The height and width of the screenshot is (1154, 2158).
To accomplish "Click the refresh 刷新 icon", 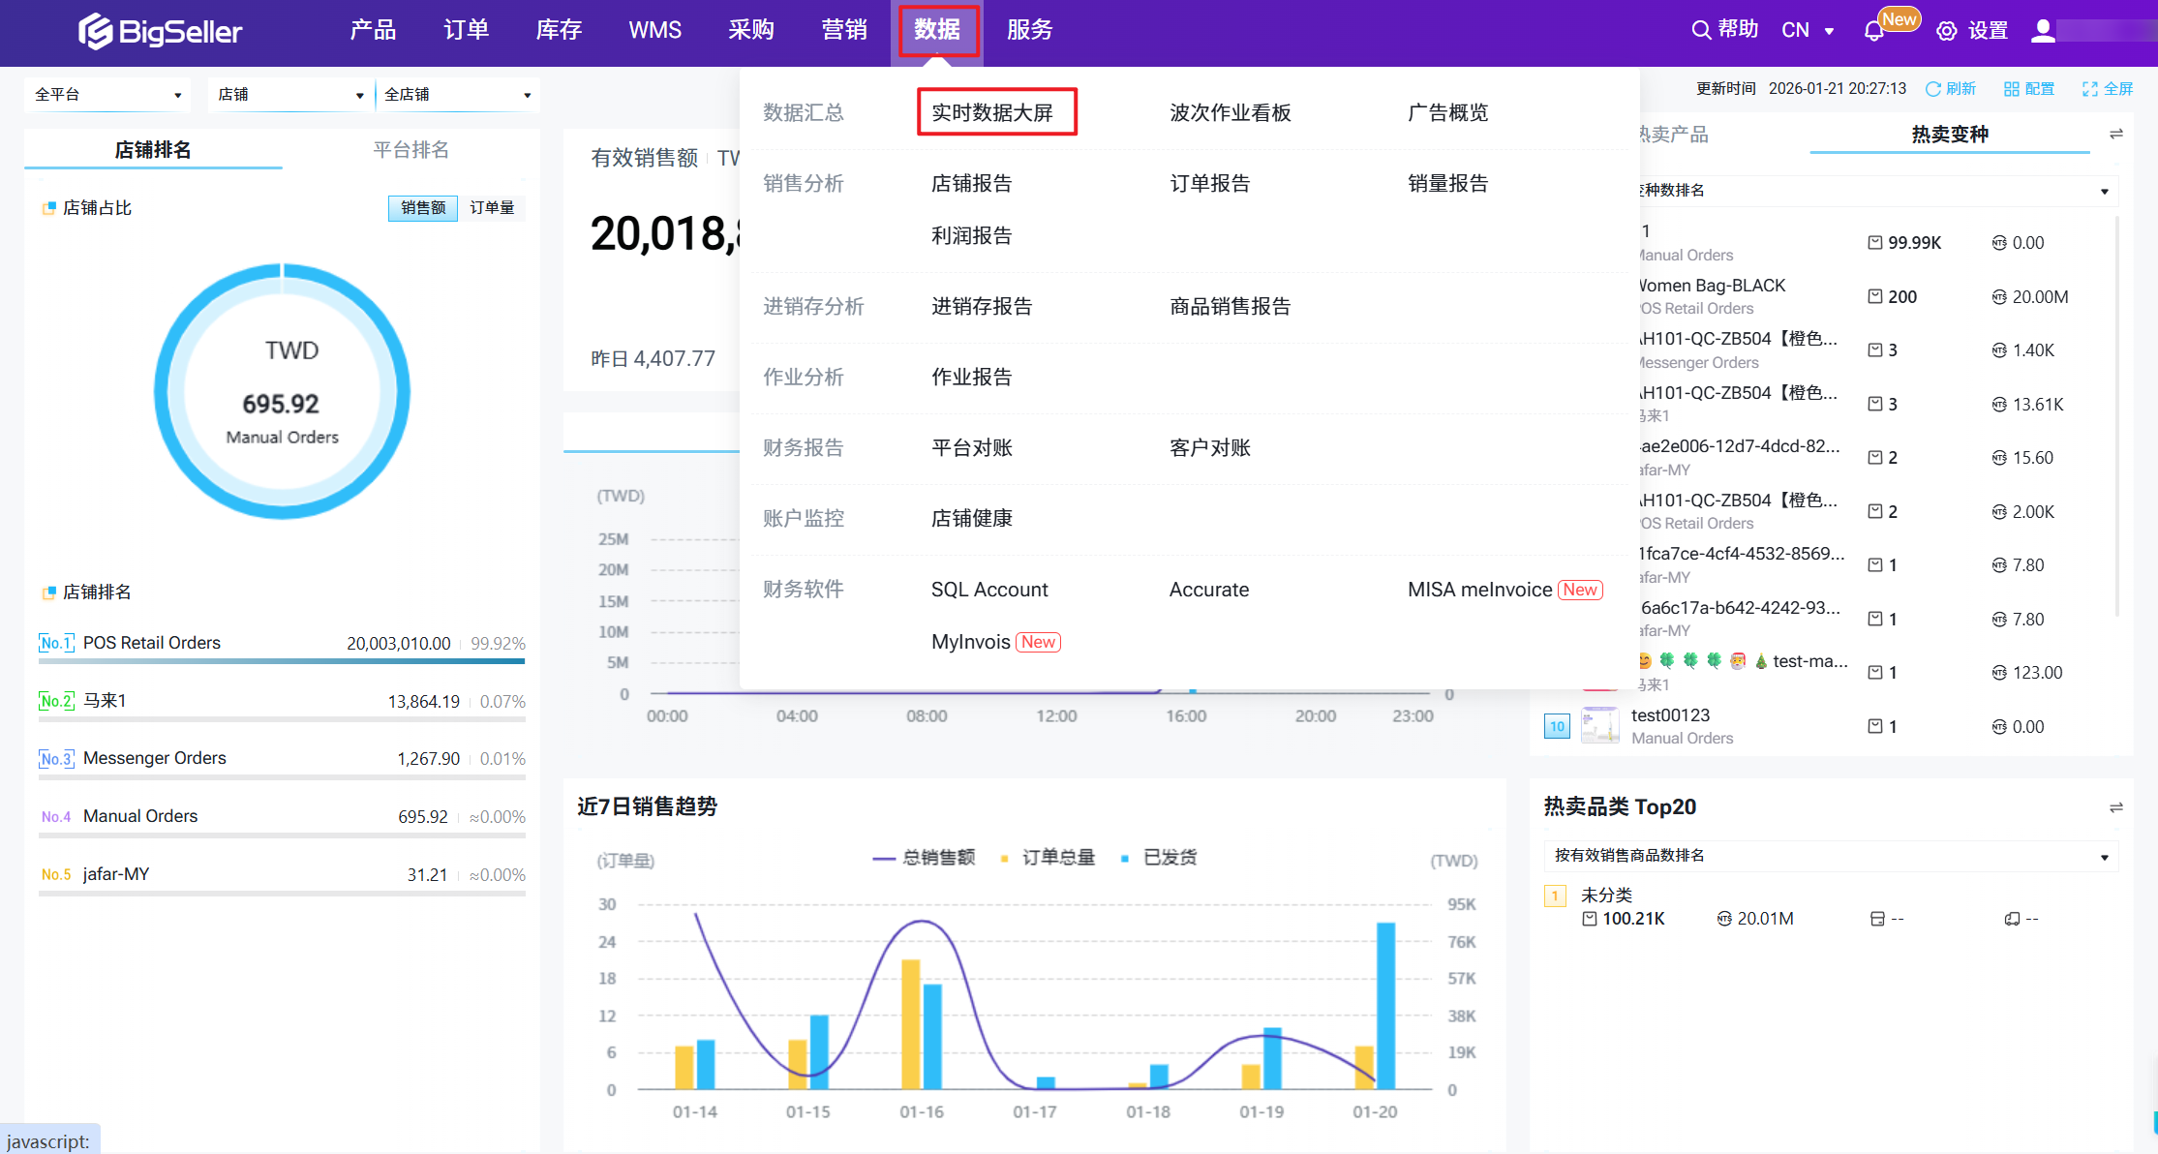I will click(1933, 89).
